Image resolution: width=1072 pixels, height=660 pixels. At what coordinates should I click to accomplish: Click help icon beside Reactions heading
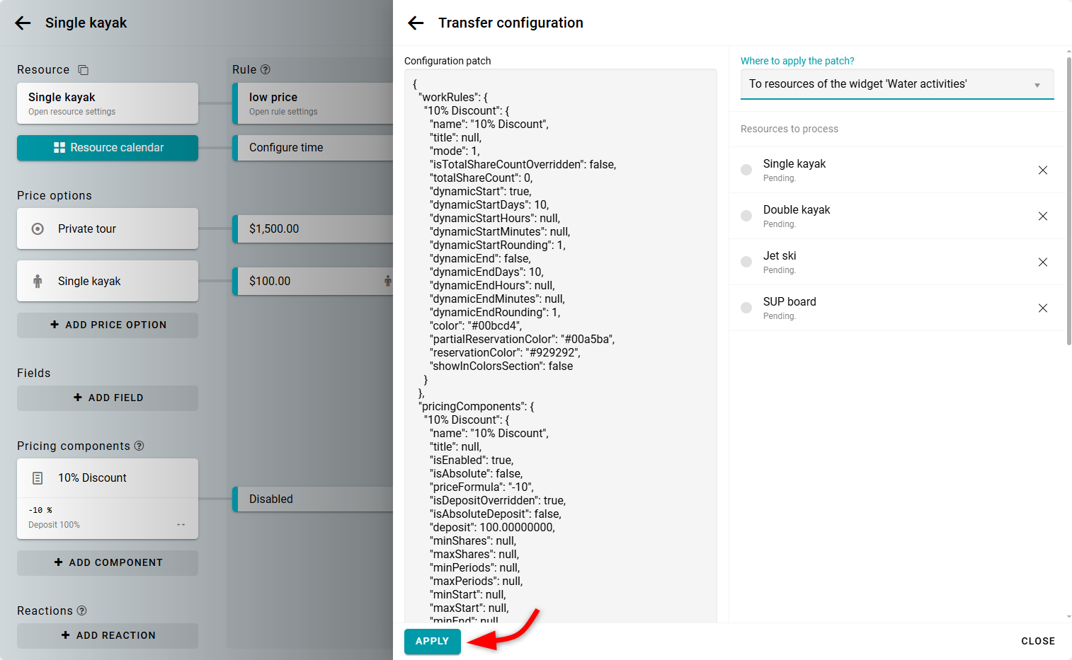tap(82, 610)
